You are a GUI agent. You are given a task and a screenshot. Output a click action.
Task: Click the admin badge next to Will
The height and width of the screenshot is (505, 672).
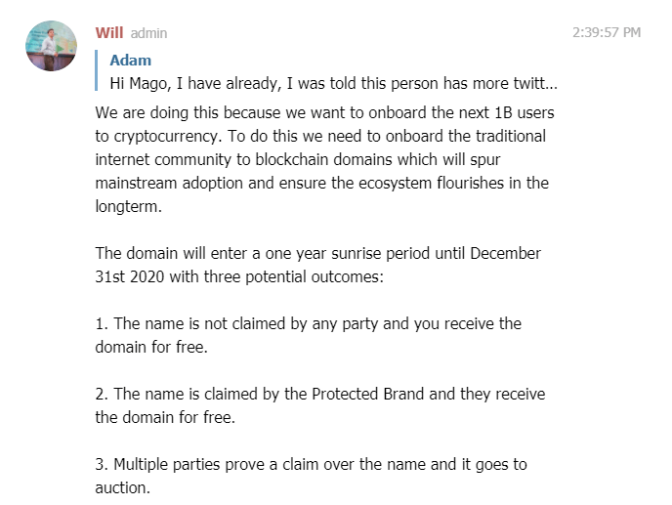coord(148,33)
